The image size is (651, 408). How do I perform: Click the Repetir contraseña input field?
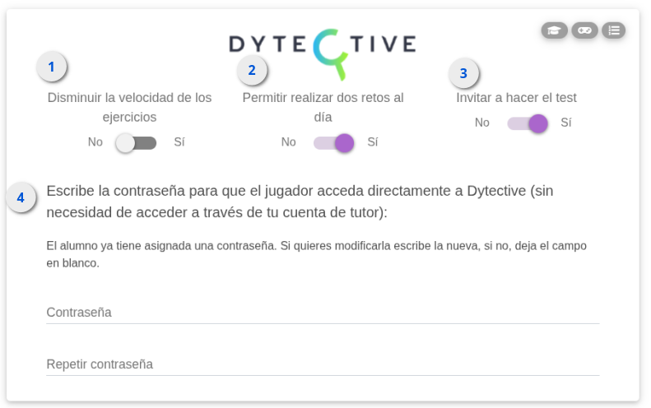tap(323, 364)
